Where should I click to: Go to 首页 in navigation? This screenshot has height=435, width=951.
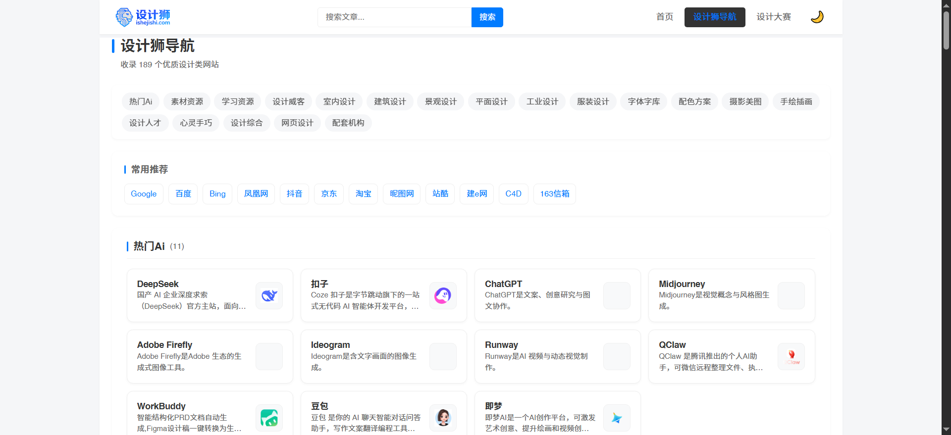click(x=665, y=17)
